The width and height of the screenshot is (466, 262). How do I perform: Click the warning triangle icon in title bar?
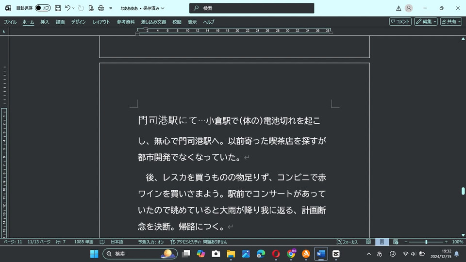click(399, 8)
